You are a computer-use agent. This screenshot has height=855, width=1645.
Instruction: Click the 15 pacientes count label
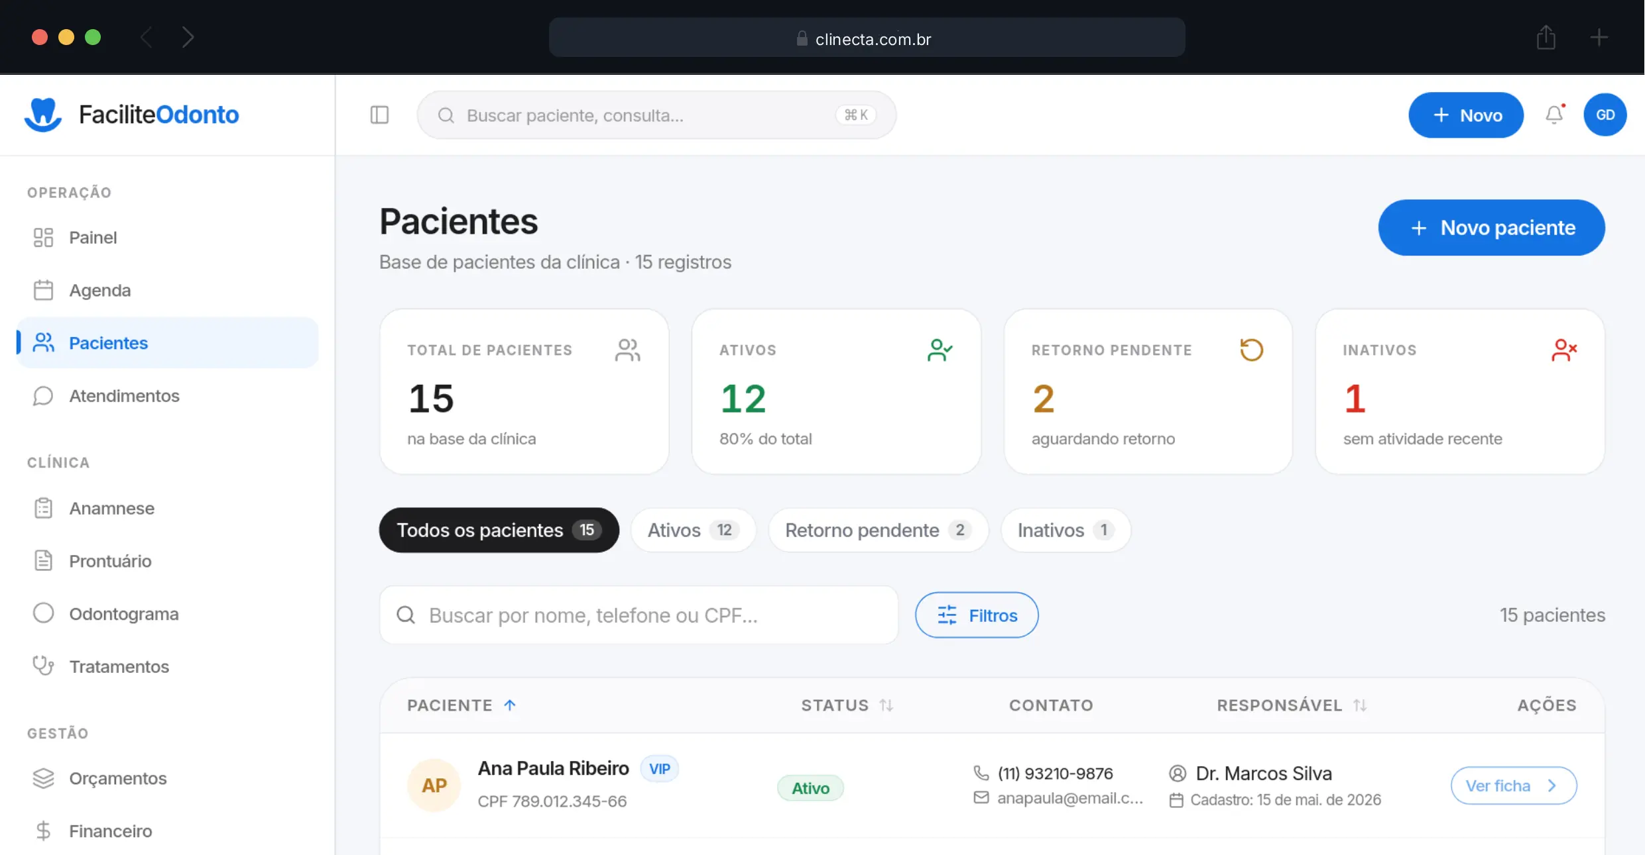pyautogui.click(x=1552, y=615)
